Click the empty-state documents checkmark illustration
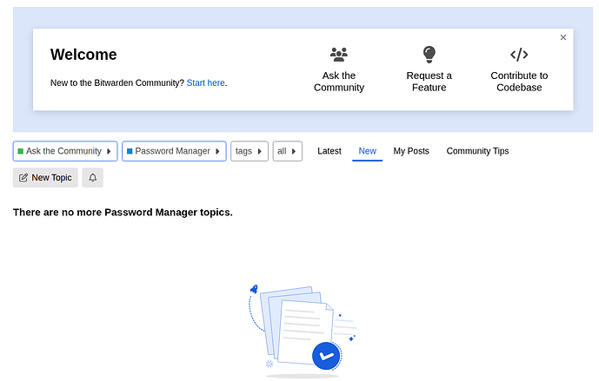The image size is (599, 381). coord(303,331)
